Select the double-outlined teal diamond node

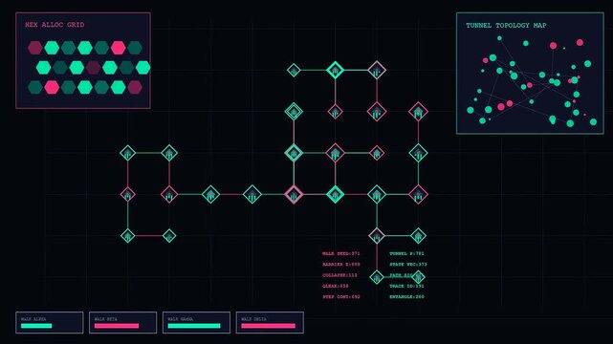click(294, 112)
